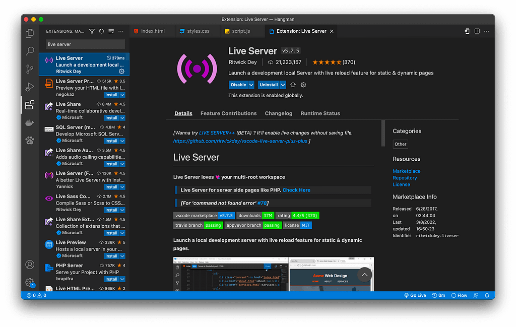Expand install dropdown for Live Share

(x=122, y=118)
